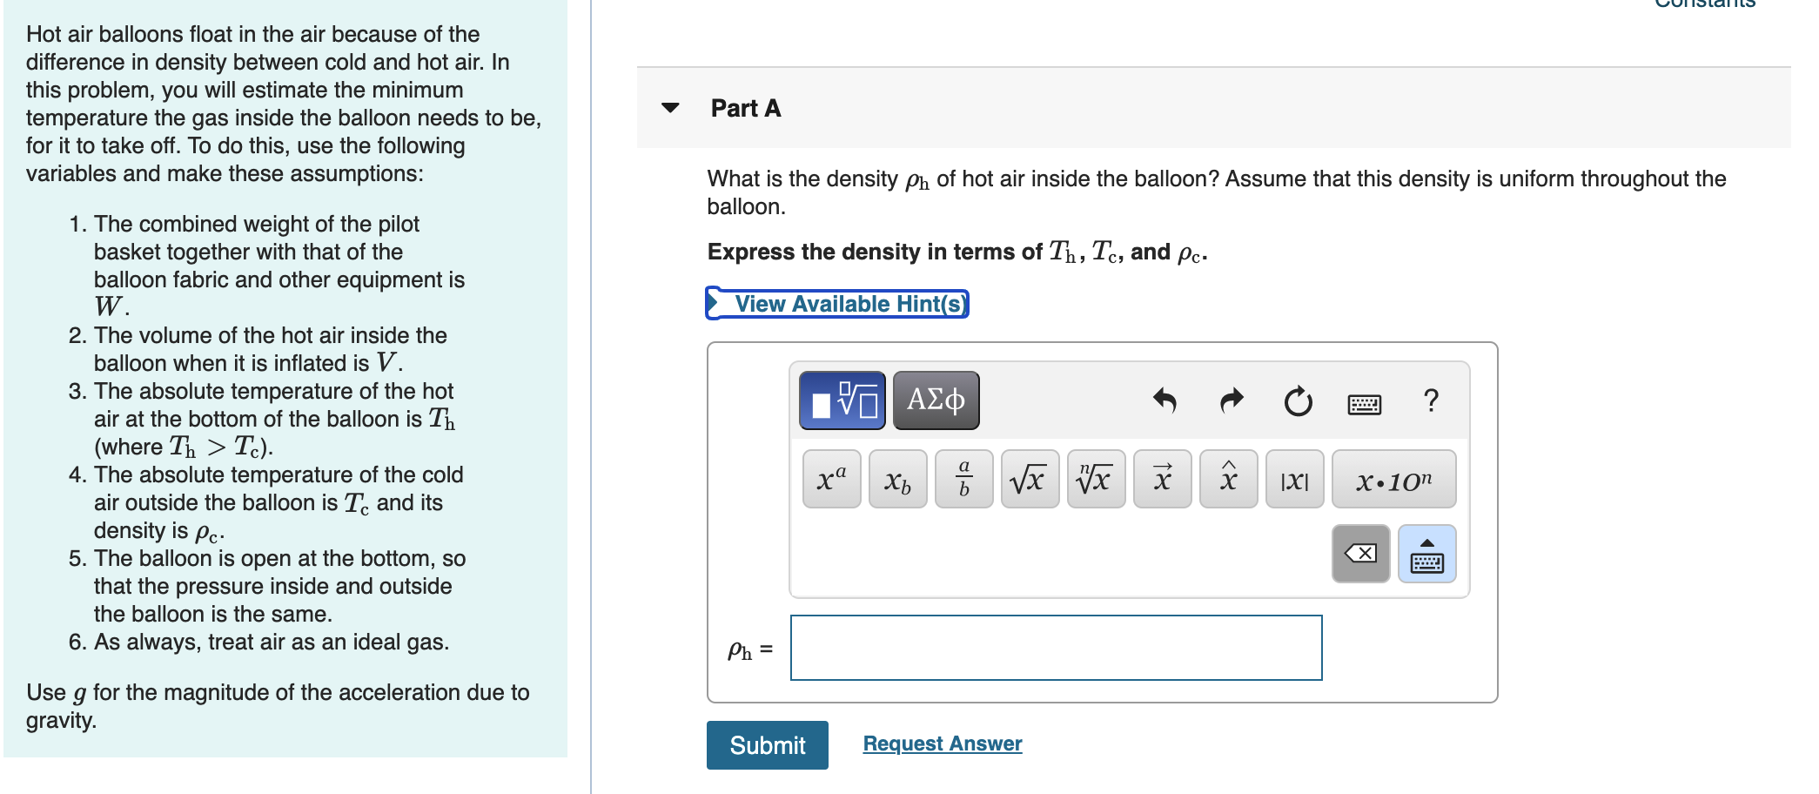This screenshot has width=1819, height=794.
Task: Insert a fraction a over b template
Action: coord(964,479)
